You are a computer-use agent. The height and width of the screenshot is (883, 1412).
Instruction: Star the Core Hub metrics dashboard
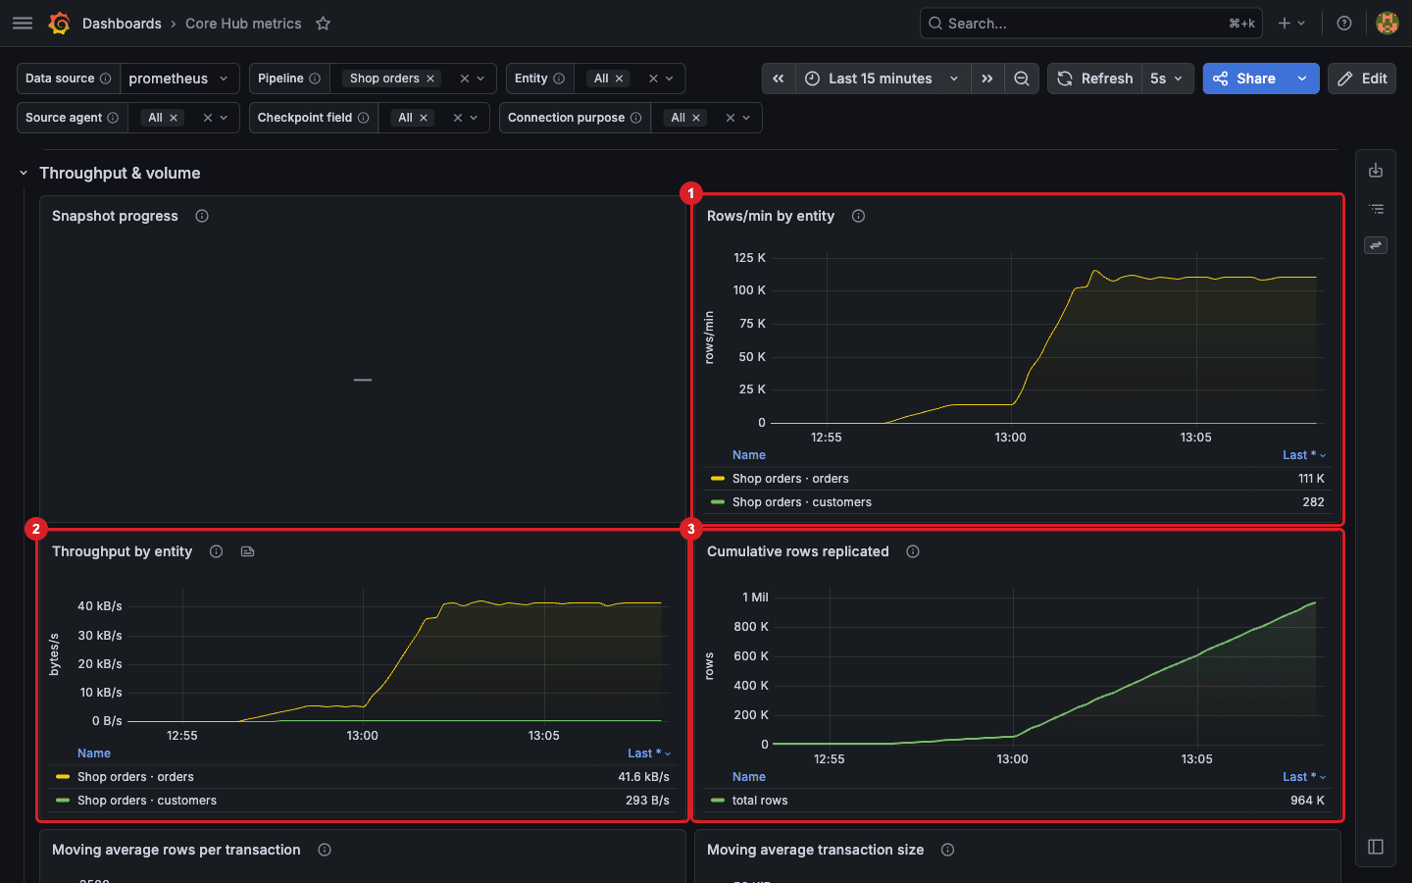[x=324, y=24]
